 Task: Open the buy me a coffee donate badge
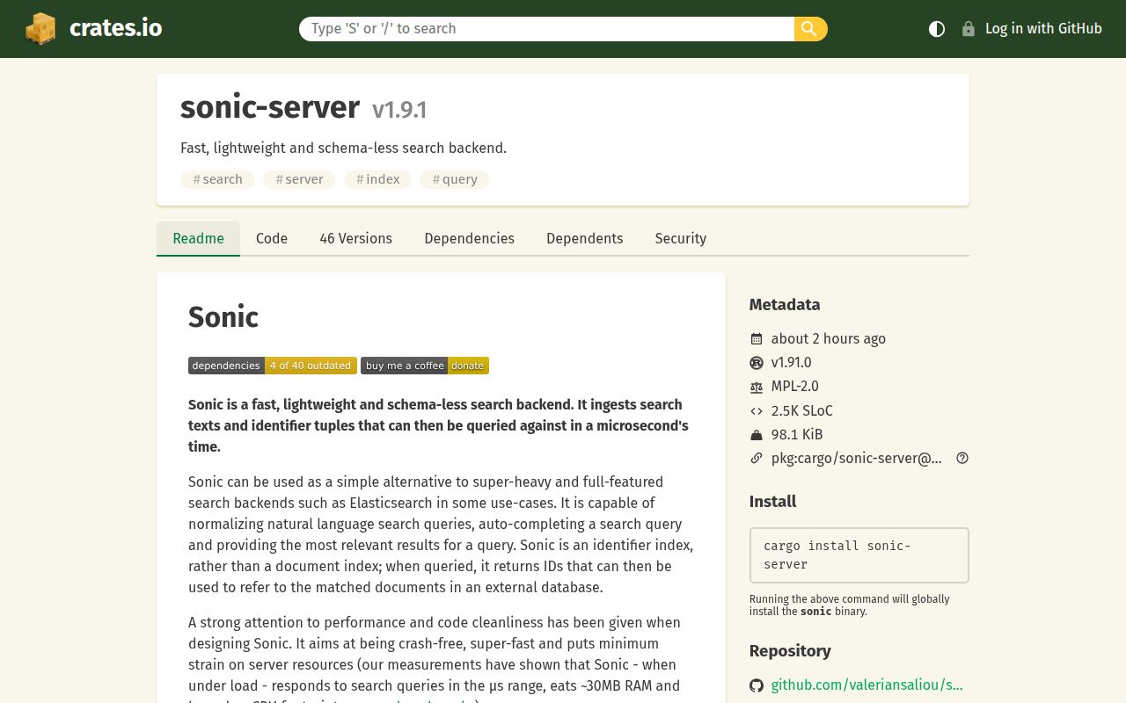pos(425,366)
